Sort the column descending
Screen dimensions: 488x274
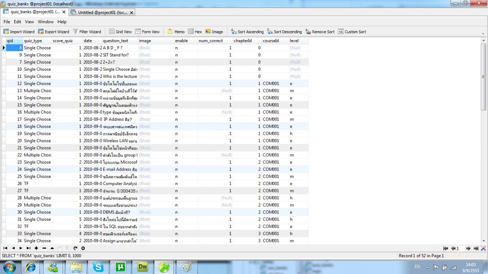pyautogui.click(x=284, y=32)
